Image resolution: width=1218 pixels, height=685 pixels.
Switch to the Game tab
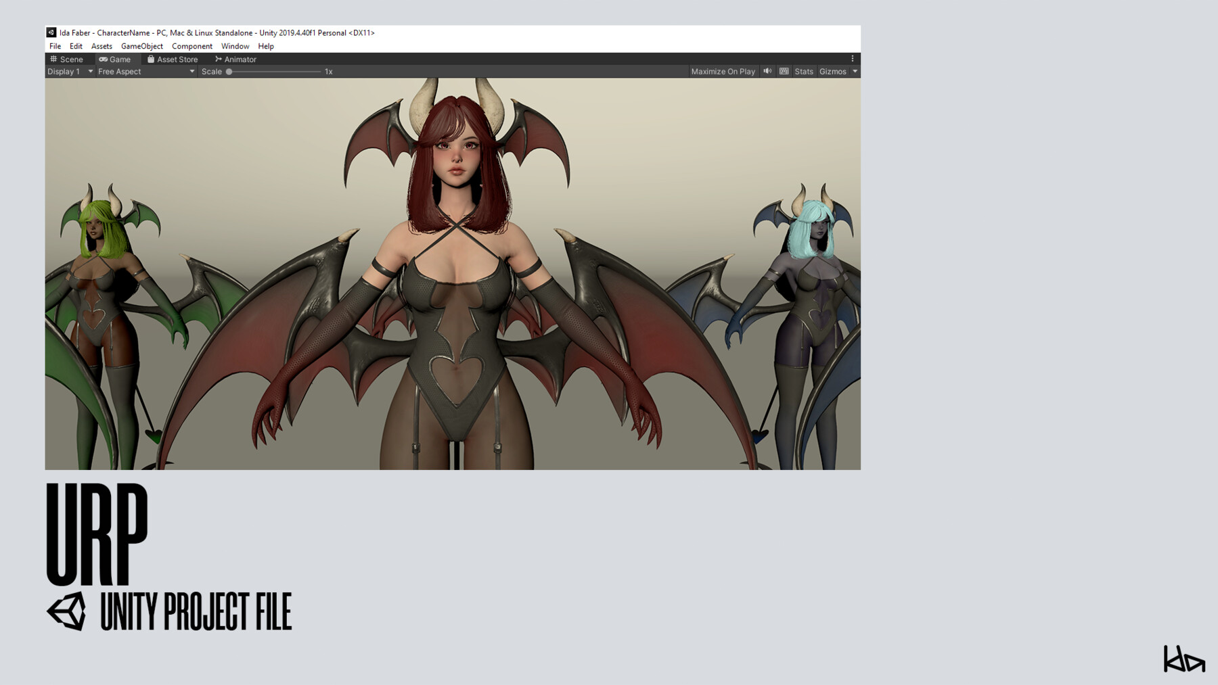pos(115,60)
